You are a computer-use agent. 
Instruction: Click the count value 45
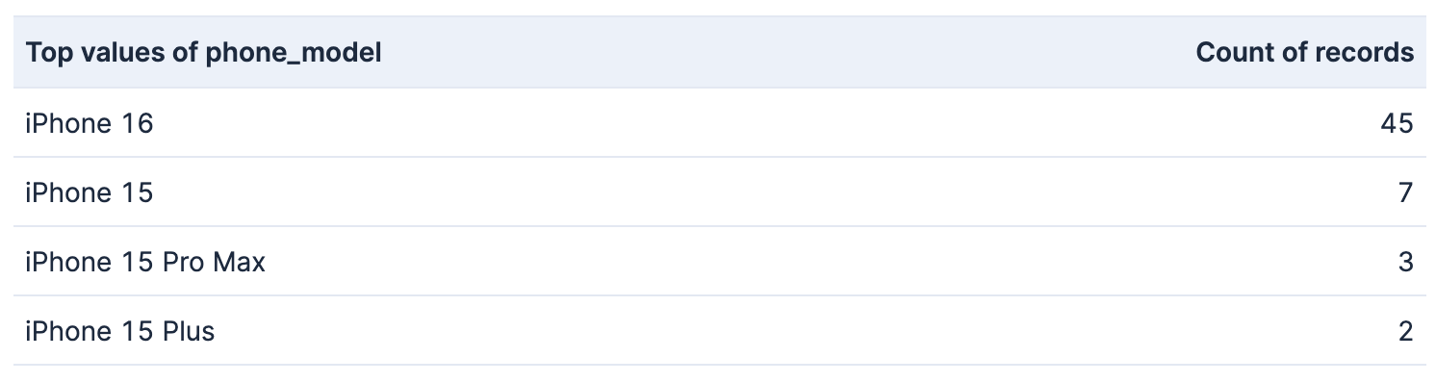tap(1396, 123)
